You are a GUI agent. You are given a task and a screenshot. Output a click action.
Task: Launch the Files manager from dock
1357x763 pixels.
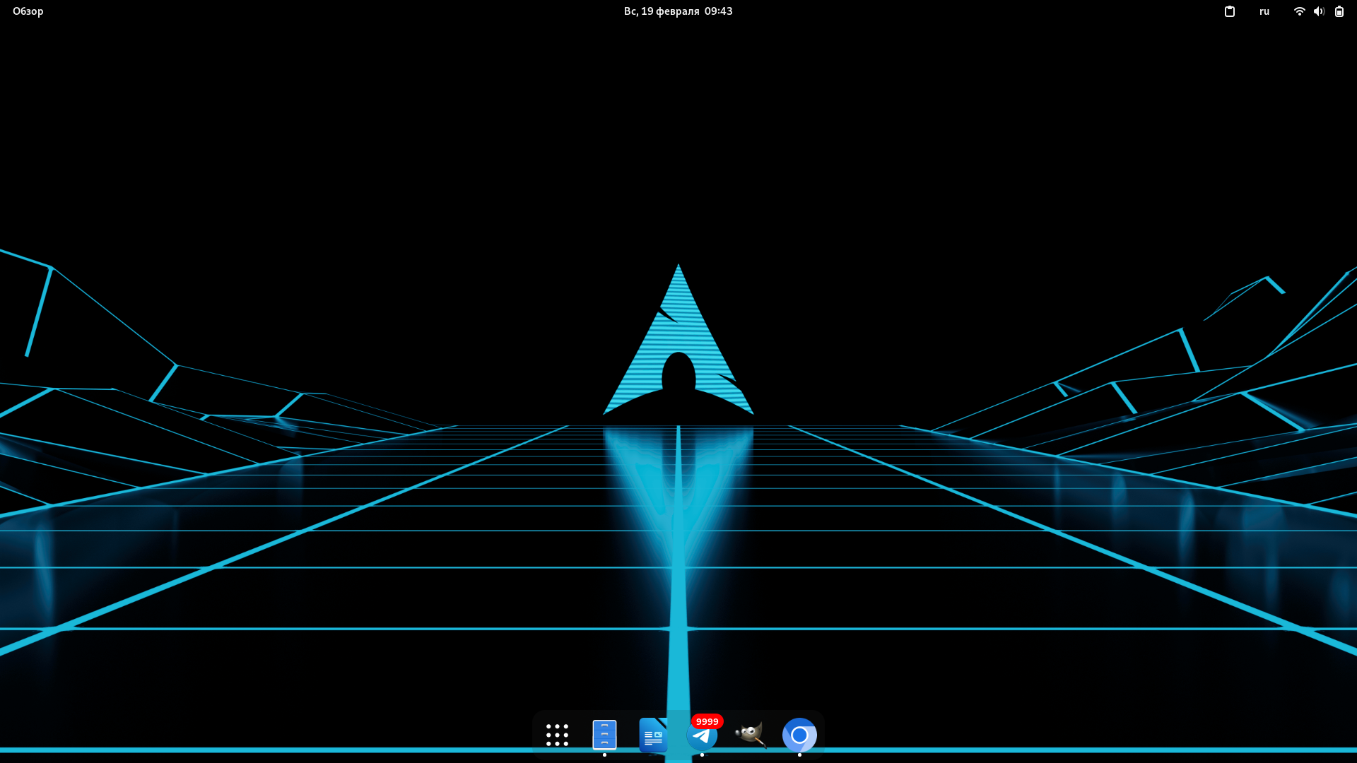pos(604,735)
